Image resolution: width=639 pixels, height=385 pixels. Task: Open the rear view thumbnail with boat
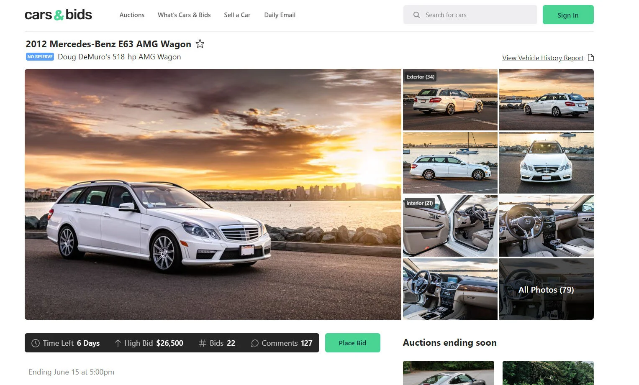(546, 100)
